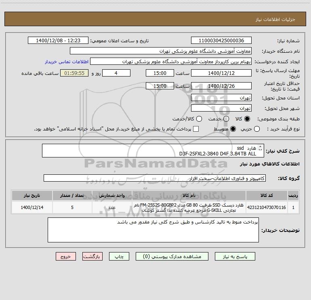
Task: Click the چاپ print button
Action: (x=119, y=257)
